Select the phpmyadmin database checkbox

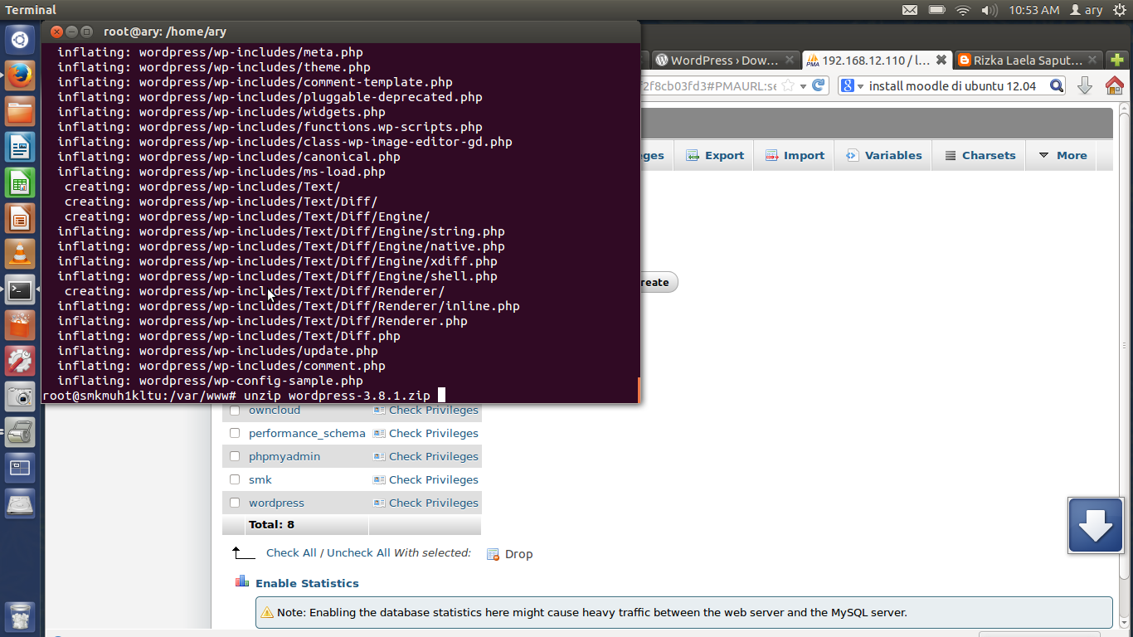coord(235,456)
